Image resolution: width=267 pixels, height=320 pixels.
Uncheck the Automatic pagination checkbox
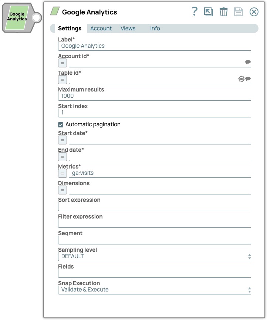61,124
